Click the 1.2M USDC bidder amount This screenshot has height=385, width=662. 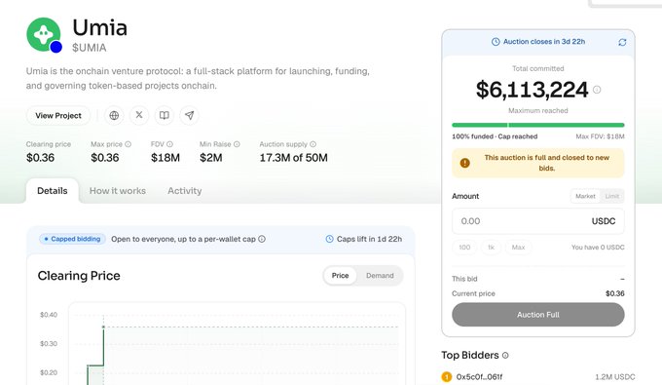pos(614,377)
